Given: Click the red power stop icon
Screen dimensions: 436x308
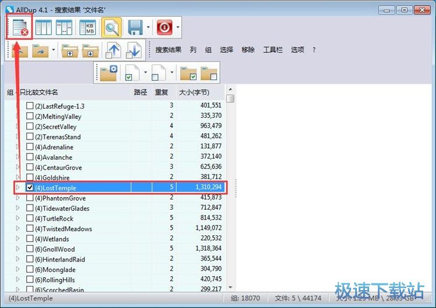Looking at the screenshot, I should click(165, 27).
